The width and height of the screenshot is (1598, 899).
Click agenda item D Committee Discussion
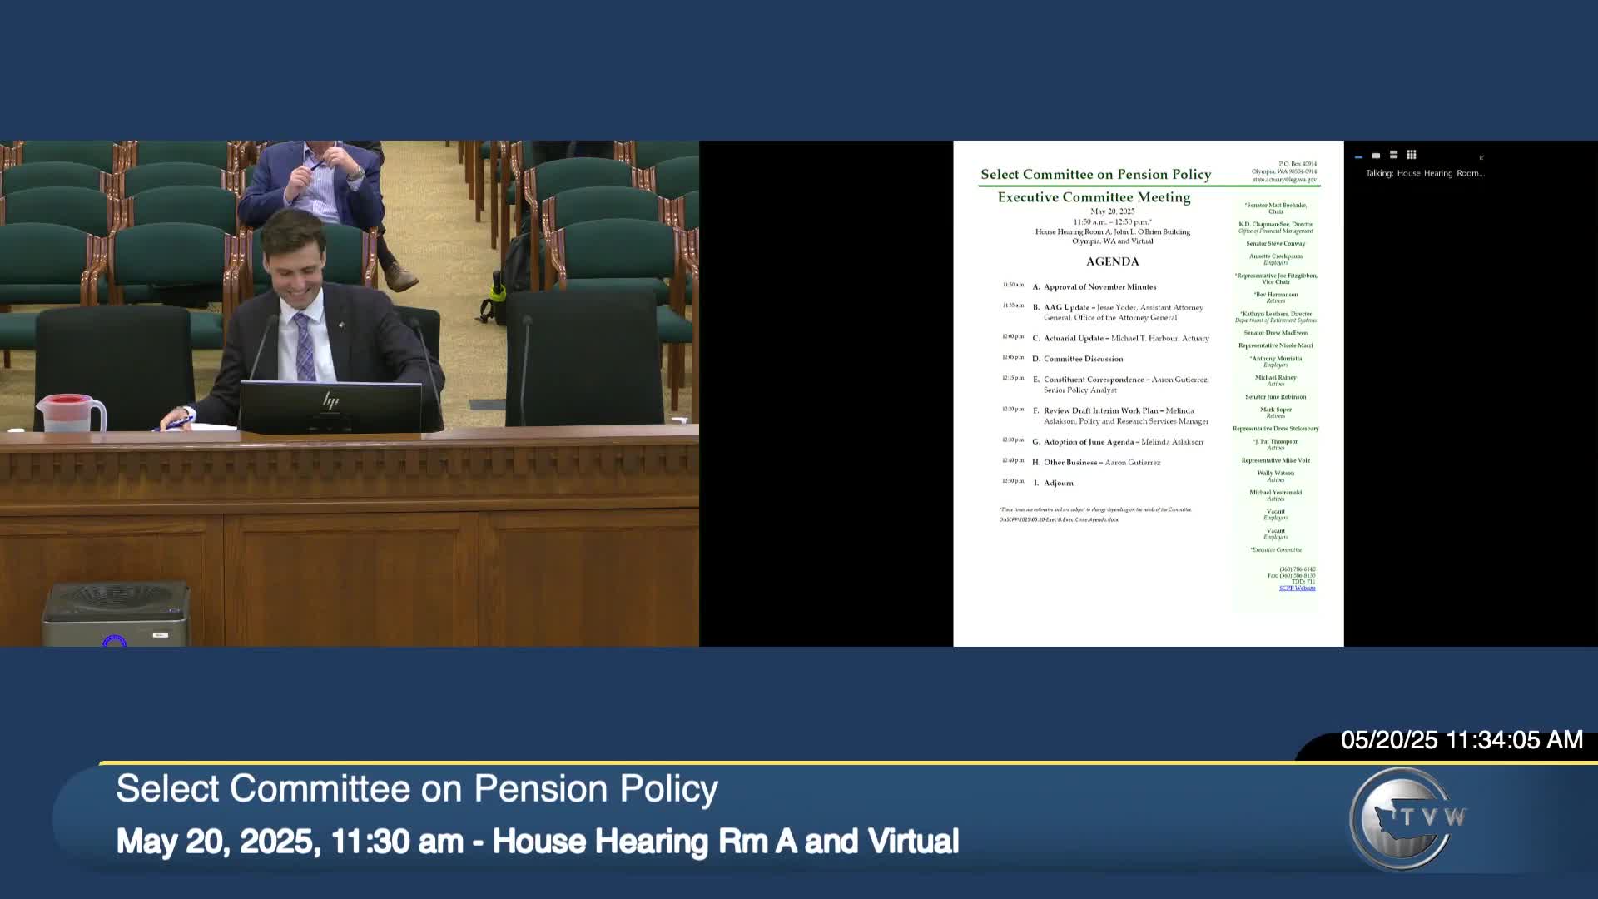click(x=1083, y=360)
